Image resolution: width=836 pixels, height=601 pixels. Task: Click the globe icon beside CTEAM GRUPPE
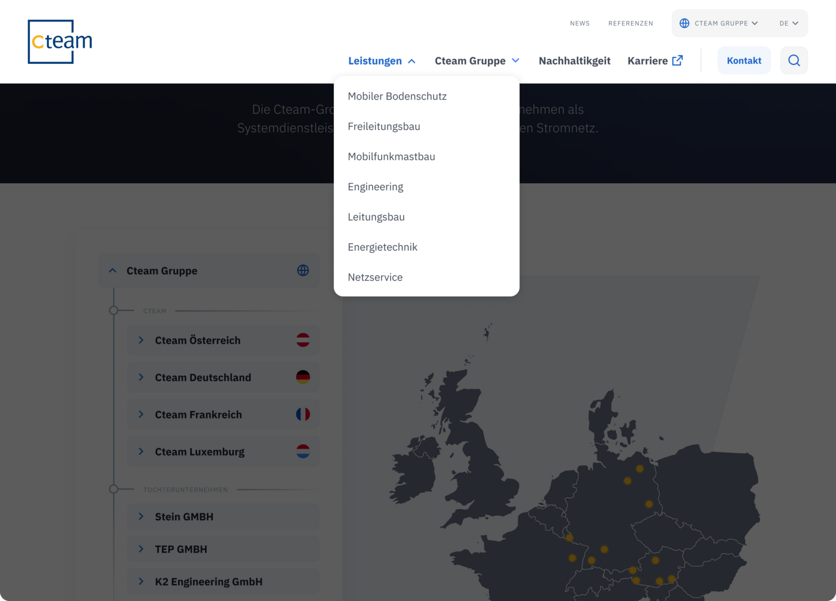click(x=684, y=23)
